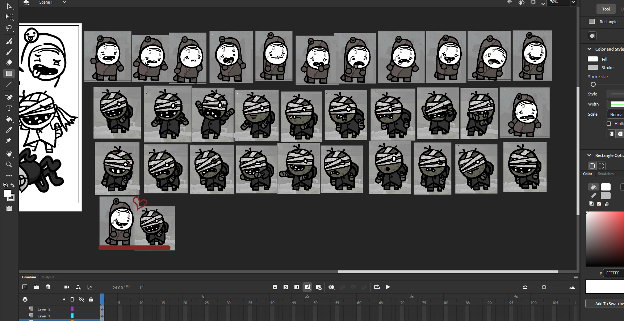Image resolution: width=624 pixels, height=321 pixels.
Task: Open the Scale dropdown set to Normal
Action: [x=616, y=114]
